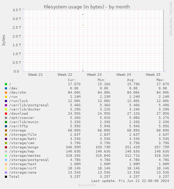The width and height of the screenshot is (174, 189).
Task: Click the Week 21 axis label
Action: click(x=35, y=75)
